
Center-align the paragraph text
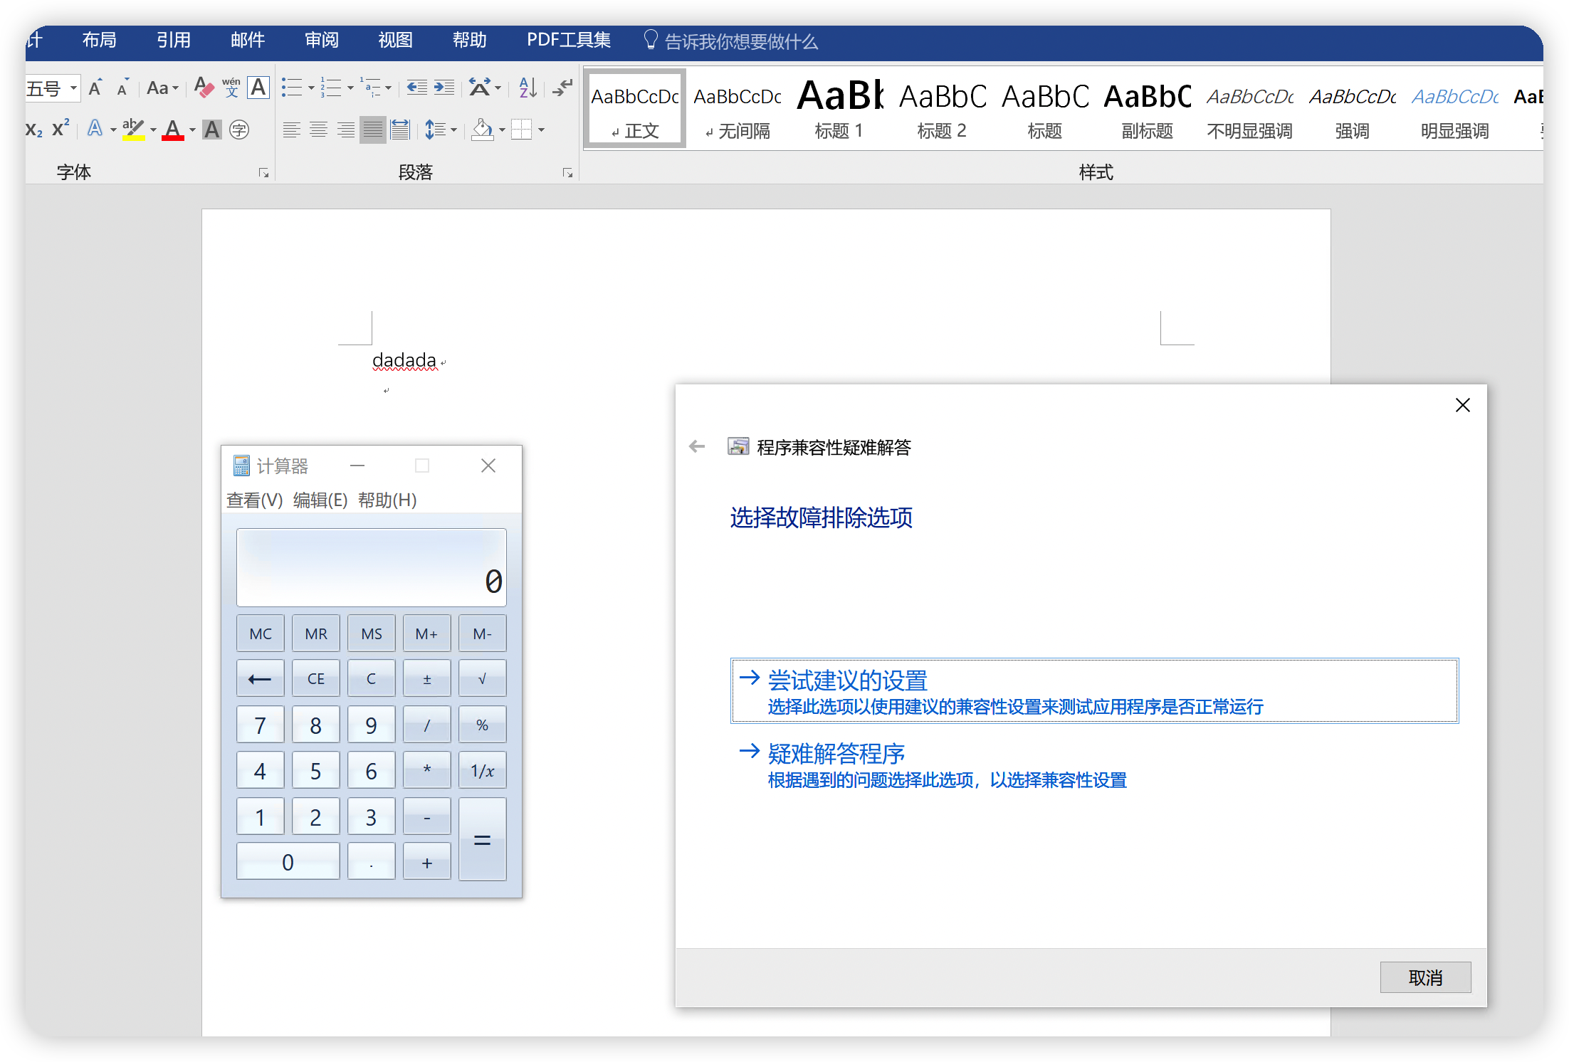[x=318, y=130]
